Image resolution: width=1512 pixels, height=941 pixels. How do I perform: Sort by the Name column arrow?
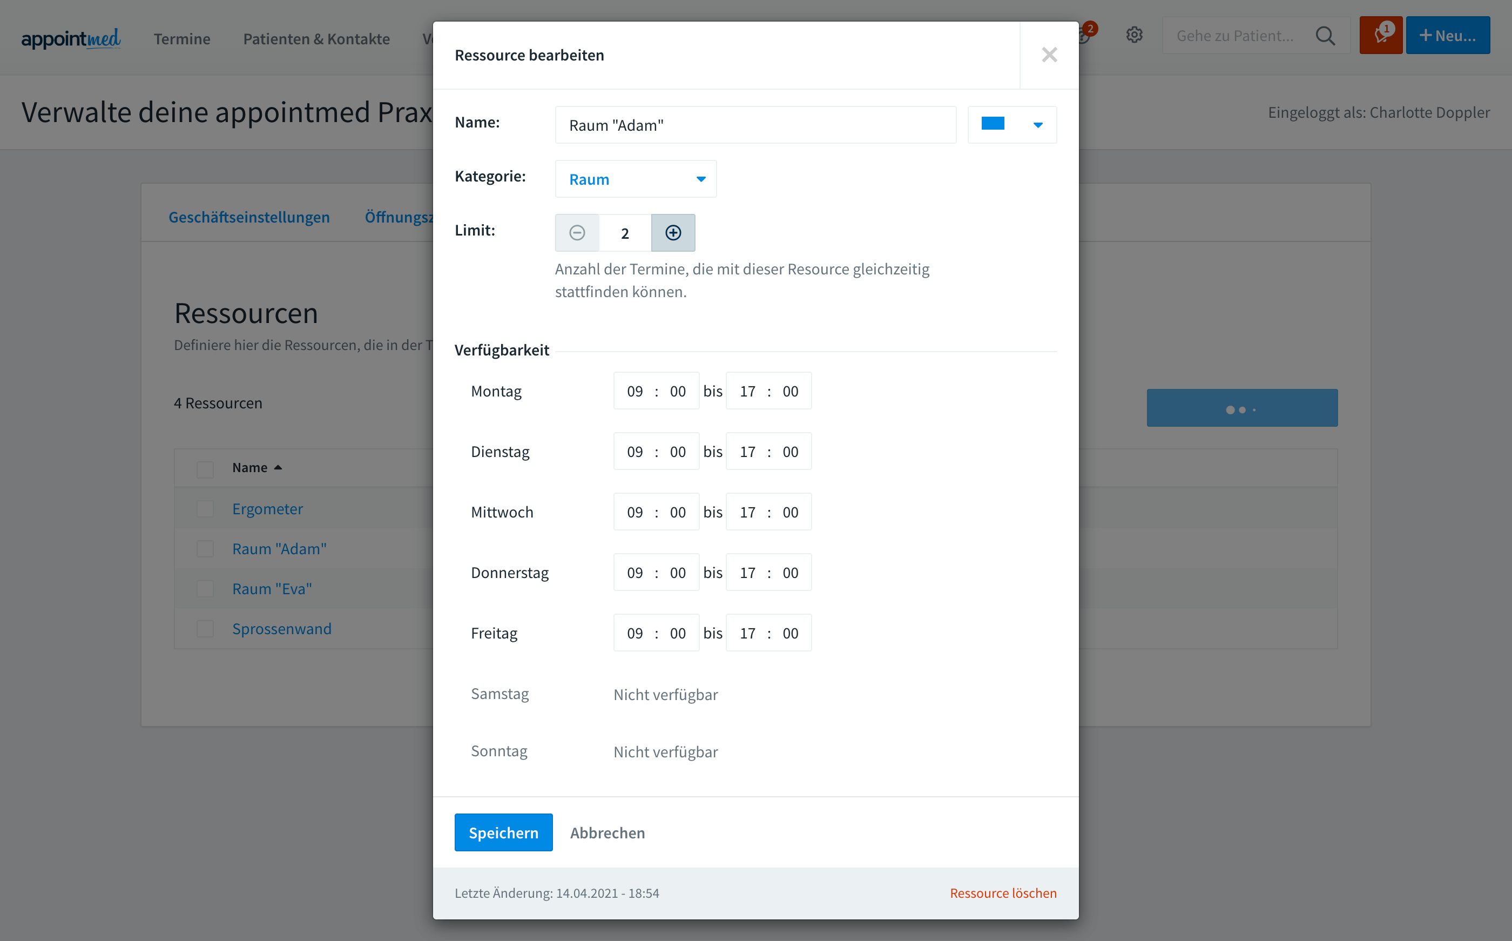pos(278,467)
